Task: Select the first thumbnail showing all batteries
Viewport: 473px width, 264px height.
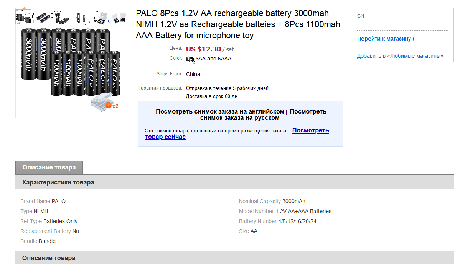Action: coord(23,16)
